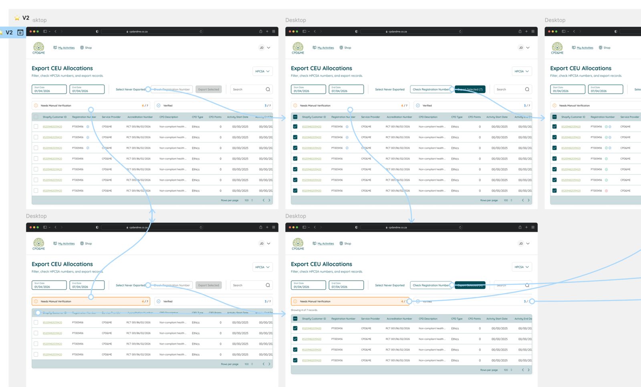Click Check Registration Number button in top-middle frame
The image size is (641, 387).
click(431, 89)
